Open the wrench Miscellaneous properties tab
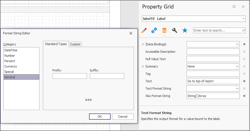 [175, 30]
